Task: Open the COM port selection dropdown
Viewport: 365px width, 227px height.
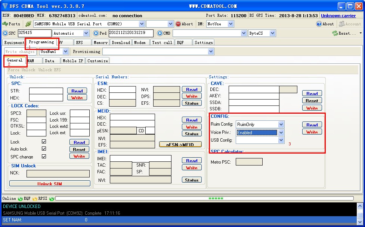Action: [142, 24]
